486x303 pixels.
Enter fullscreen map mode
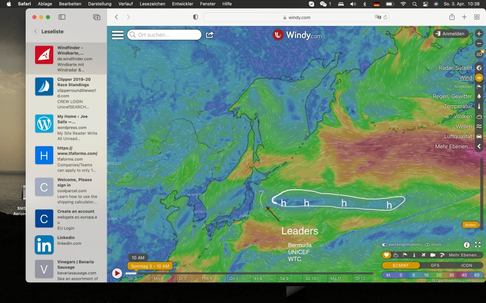pyautogui.click(x=477, y=245)
